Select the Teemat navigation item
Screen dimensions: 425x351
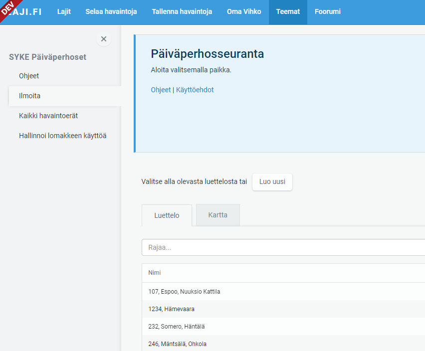[288, 11]
